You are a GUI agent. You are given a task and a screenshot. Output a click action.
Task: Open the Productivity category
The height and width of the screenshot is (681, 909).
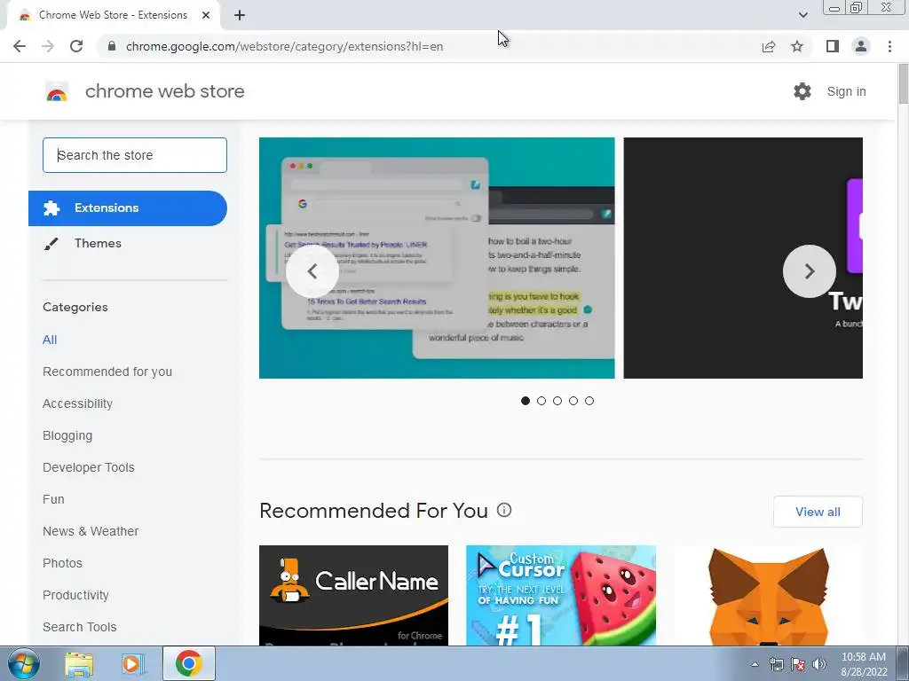pos(76,595)
